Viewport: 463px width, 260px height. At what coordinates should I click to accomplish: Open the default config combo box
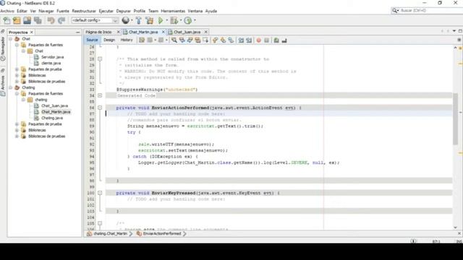click(95, 20)
